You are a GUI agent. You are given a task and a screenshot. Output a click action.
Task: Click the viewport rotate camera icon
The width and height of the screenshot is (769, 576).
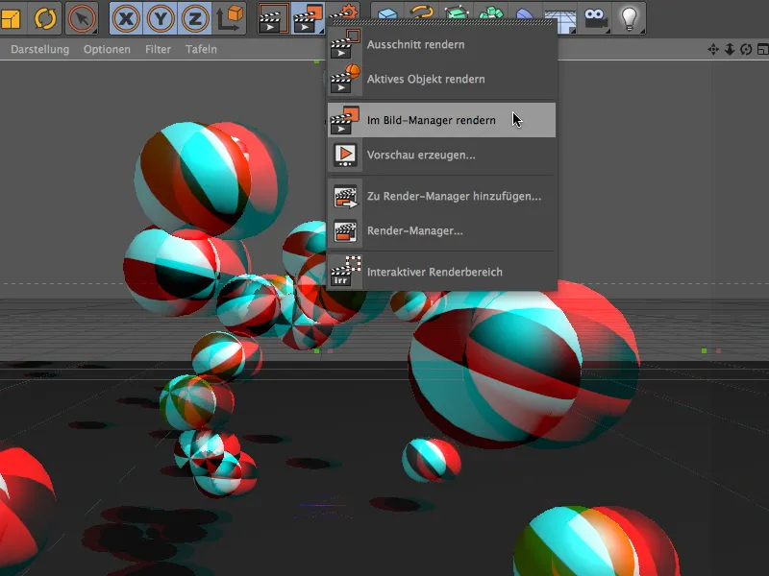tap(746, 49)
